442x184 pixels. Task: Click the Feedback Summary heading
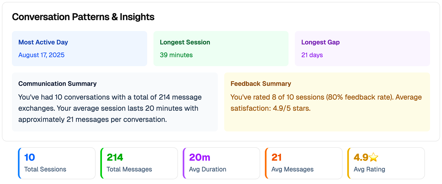click(x=261, y=84)
